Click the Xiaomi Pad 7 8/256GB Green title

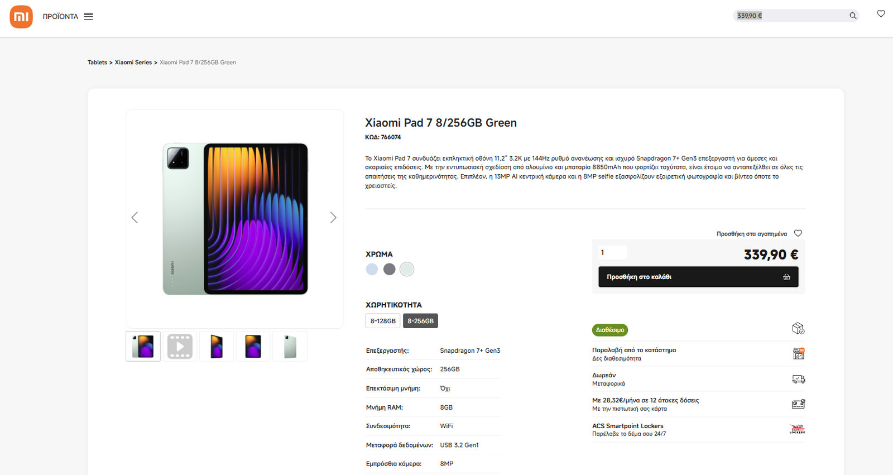(x=441, y=123)
